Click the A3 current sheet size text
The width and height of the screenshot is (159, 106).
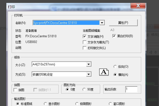[x=112, y=30]
